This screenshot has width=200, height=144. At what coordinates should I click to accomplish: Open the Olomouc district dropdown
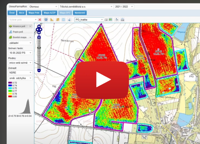(x=43, y=7)
